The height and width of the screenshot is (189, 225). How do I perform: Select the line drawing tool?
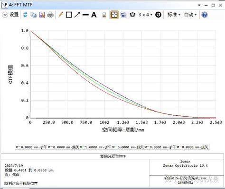tap(85, 15)
